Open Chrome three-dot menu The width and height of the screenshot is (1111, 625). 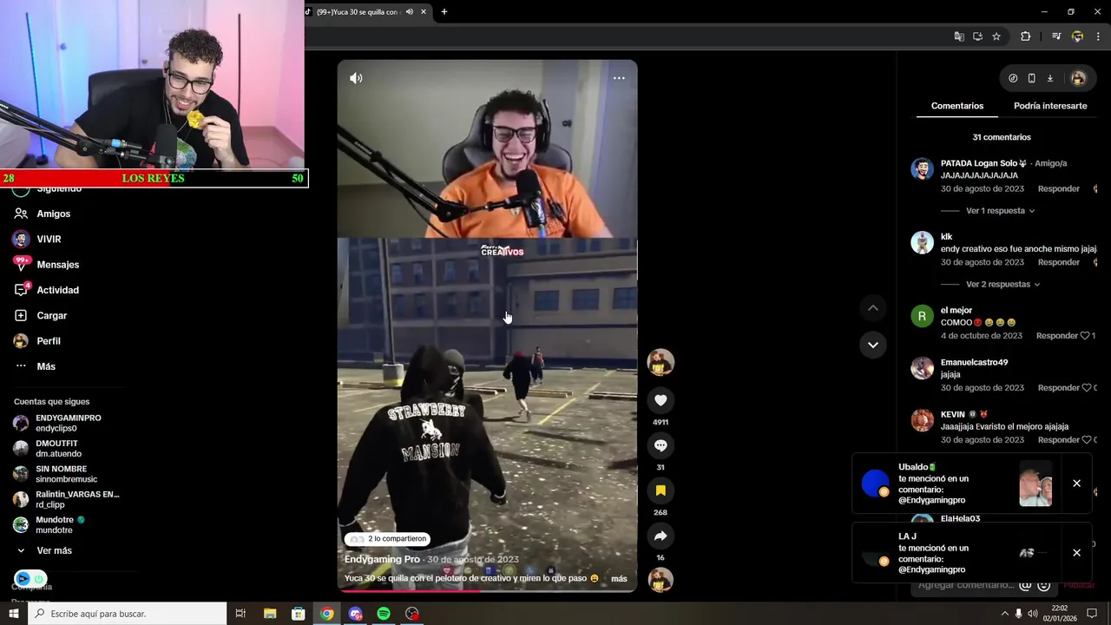click(x=1099, y=36)
